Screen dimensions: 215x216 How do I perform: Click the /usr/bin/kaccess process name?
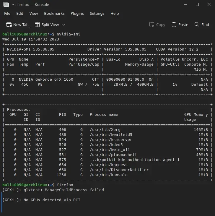pyautogui.click(x=109, y=165)
